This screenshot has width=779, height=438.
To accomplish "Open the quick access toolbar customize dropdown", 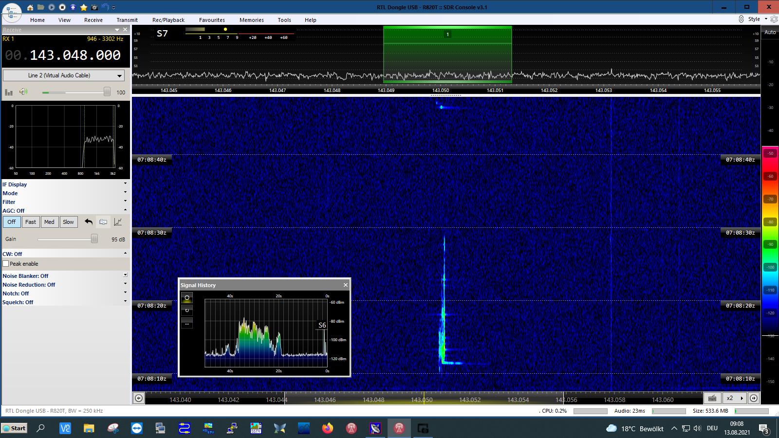I will point(114,8).
